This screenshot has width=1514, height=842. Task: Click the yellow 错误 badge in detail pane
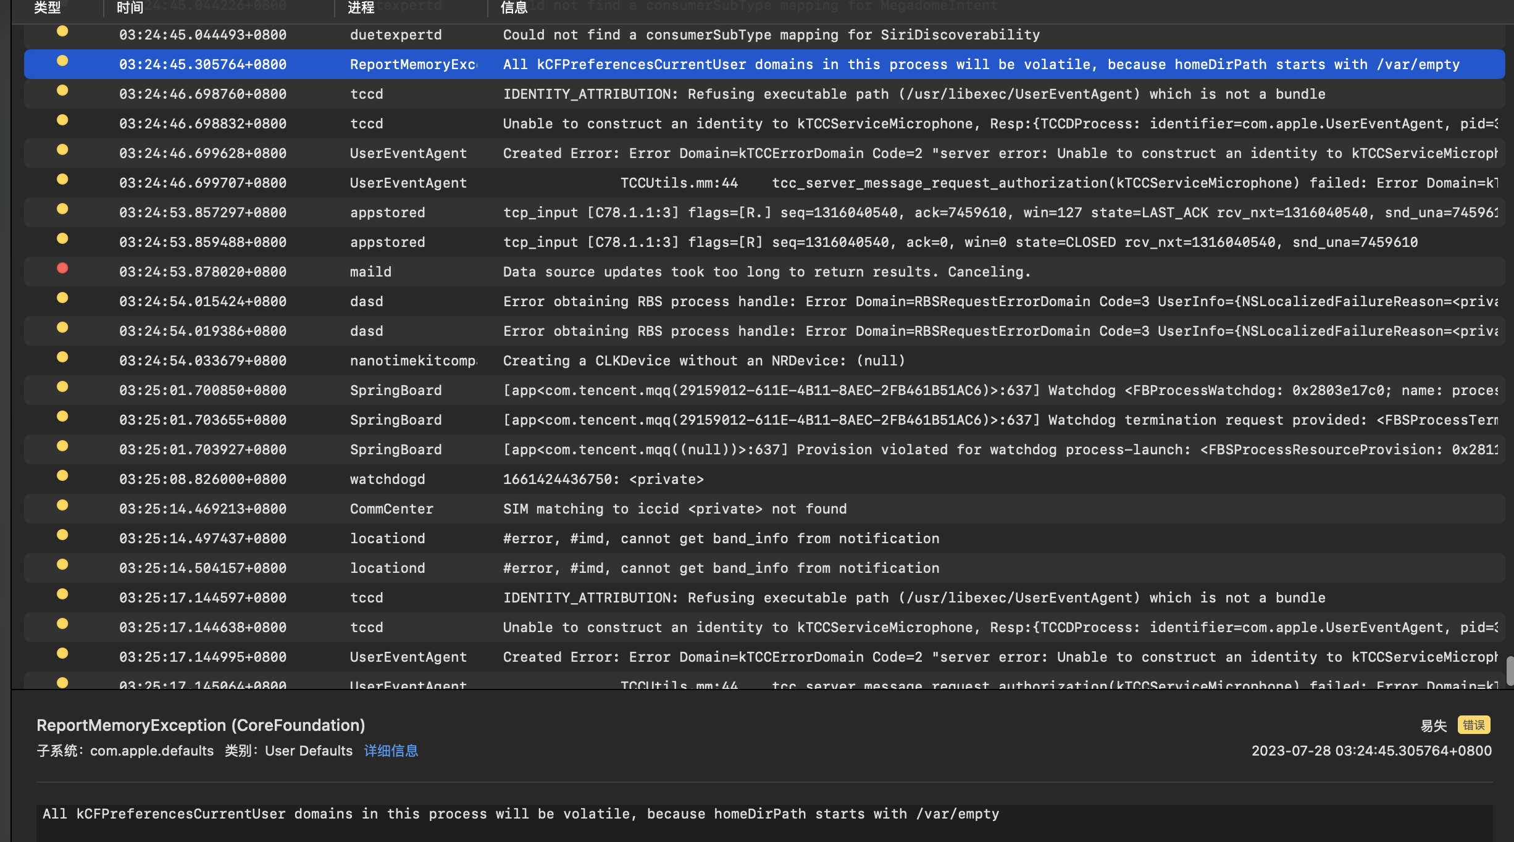click(1473, 725)
